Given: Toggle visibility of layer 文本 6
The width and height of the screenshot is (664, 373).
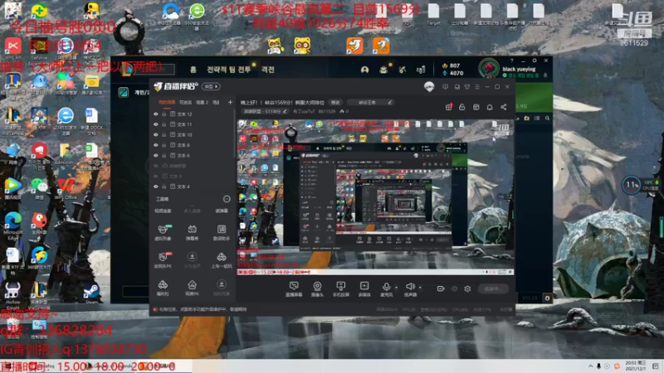Looking at the screenshot, I should click(x=156, y=155).
